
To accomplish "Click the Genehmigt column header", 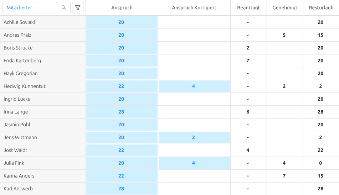I will tap(285, 7).
